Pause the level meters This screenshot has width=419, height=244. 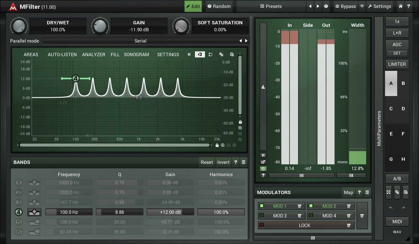[263, 155]
